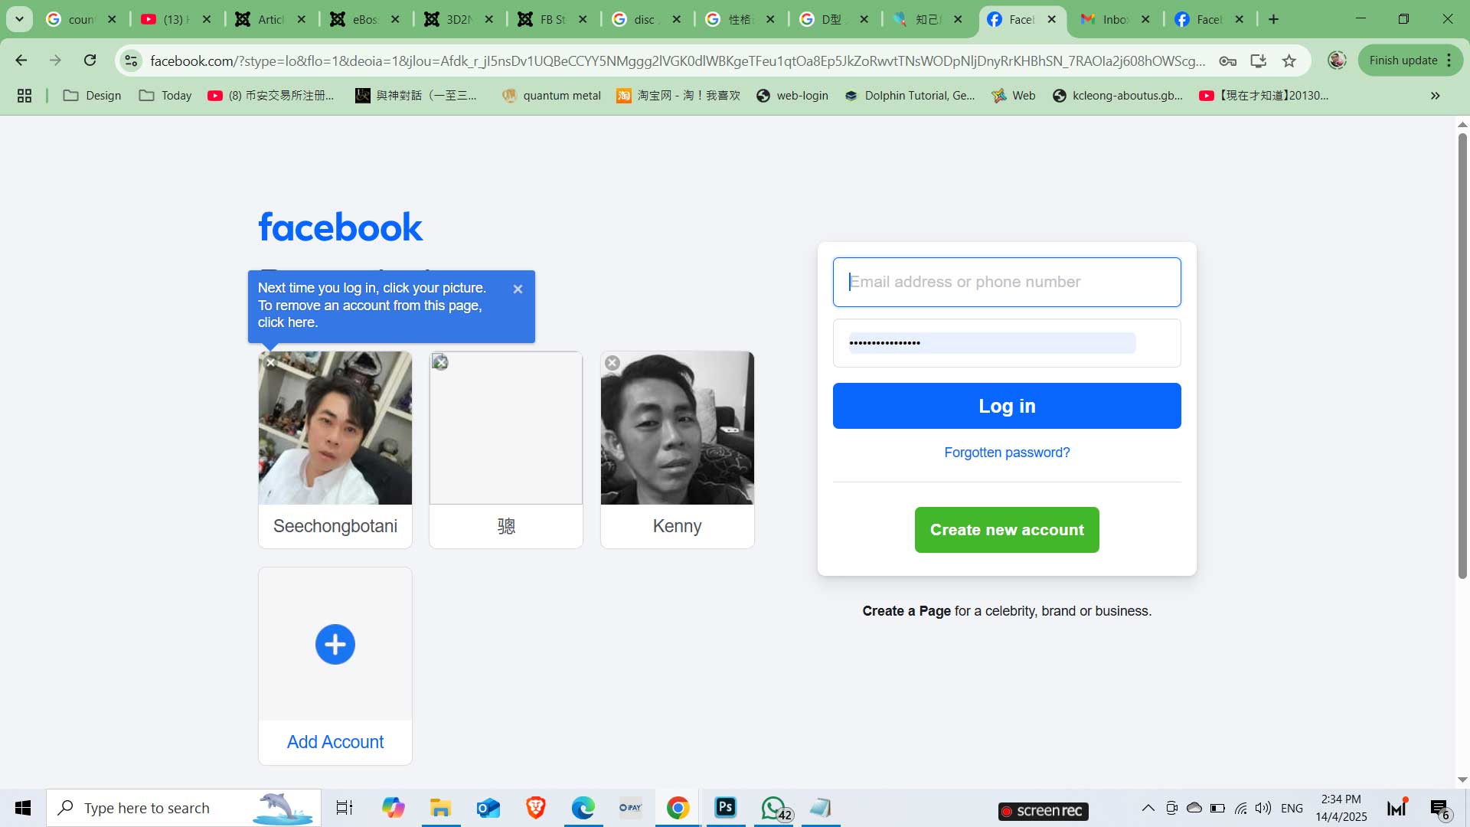Bookmark this page with star icon
Image resolution: width=1470 pixels, height=827 pixels.
pyautogui.click(x=1289, y=60)
